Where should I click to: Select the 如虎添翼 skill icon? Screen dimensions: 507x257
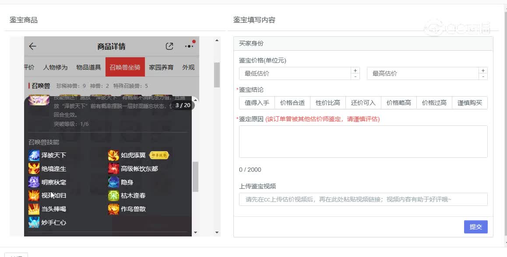click(113, 155)
